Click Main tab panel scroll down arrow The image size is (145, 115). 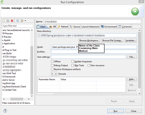click(x=140, y=93)
